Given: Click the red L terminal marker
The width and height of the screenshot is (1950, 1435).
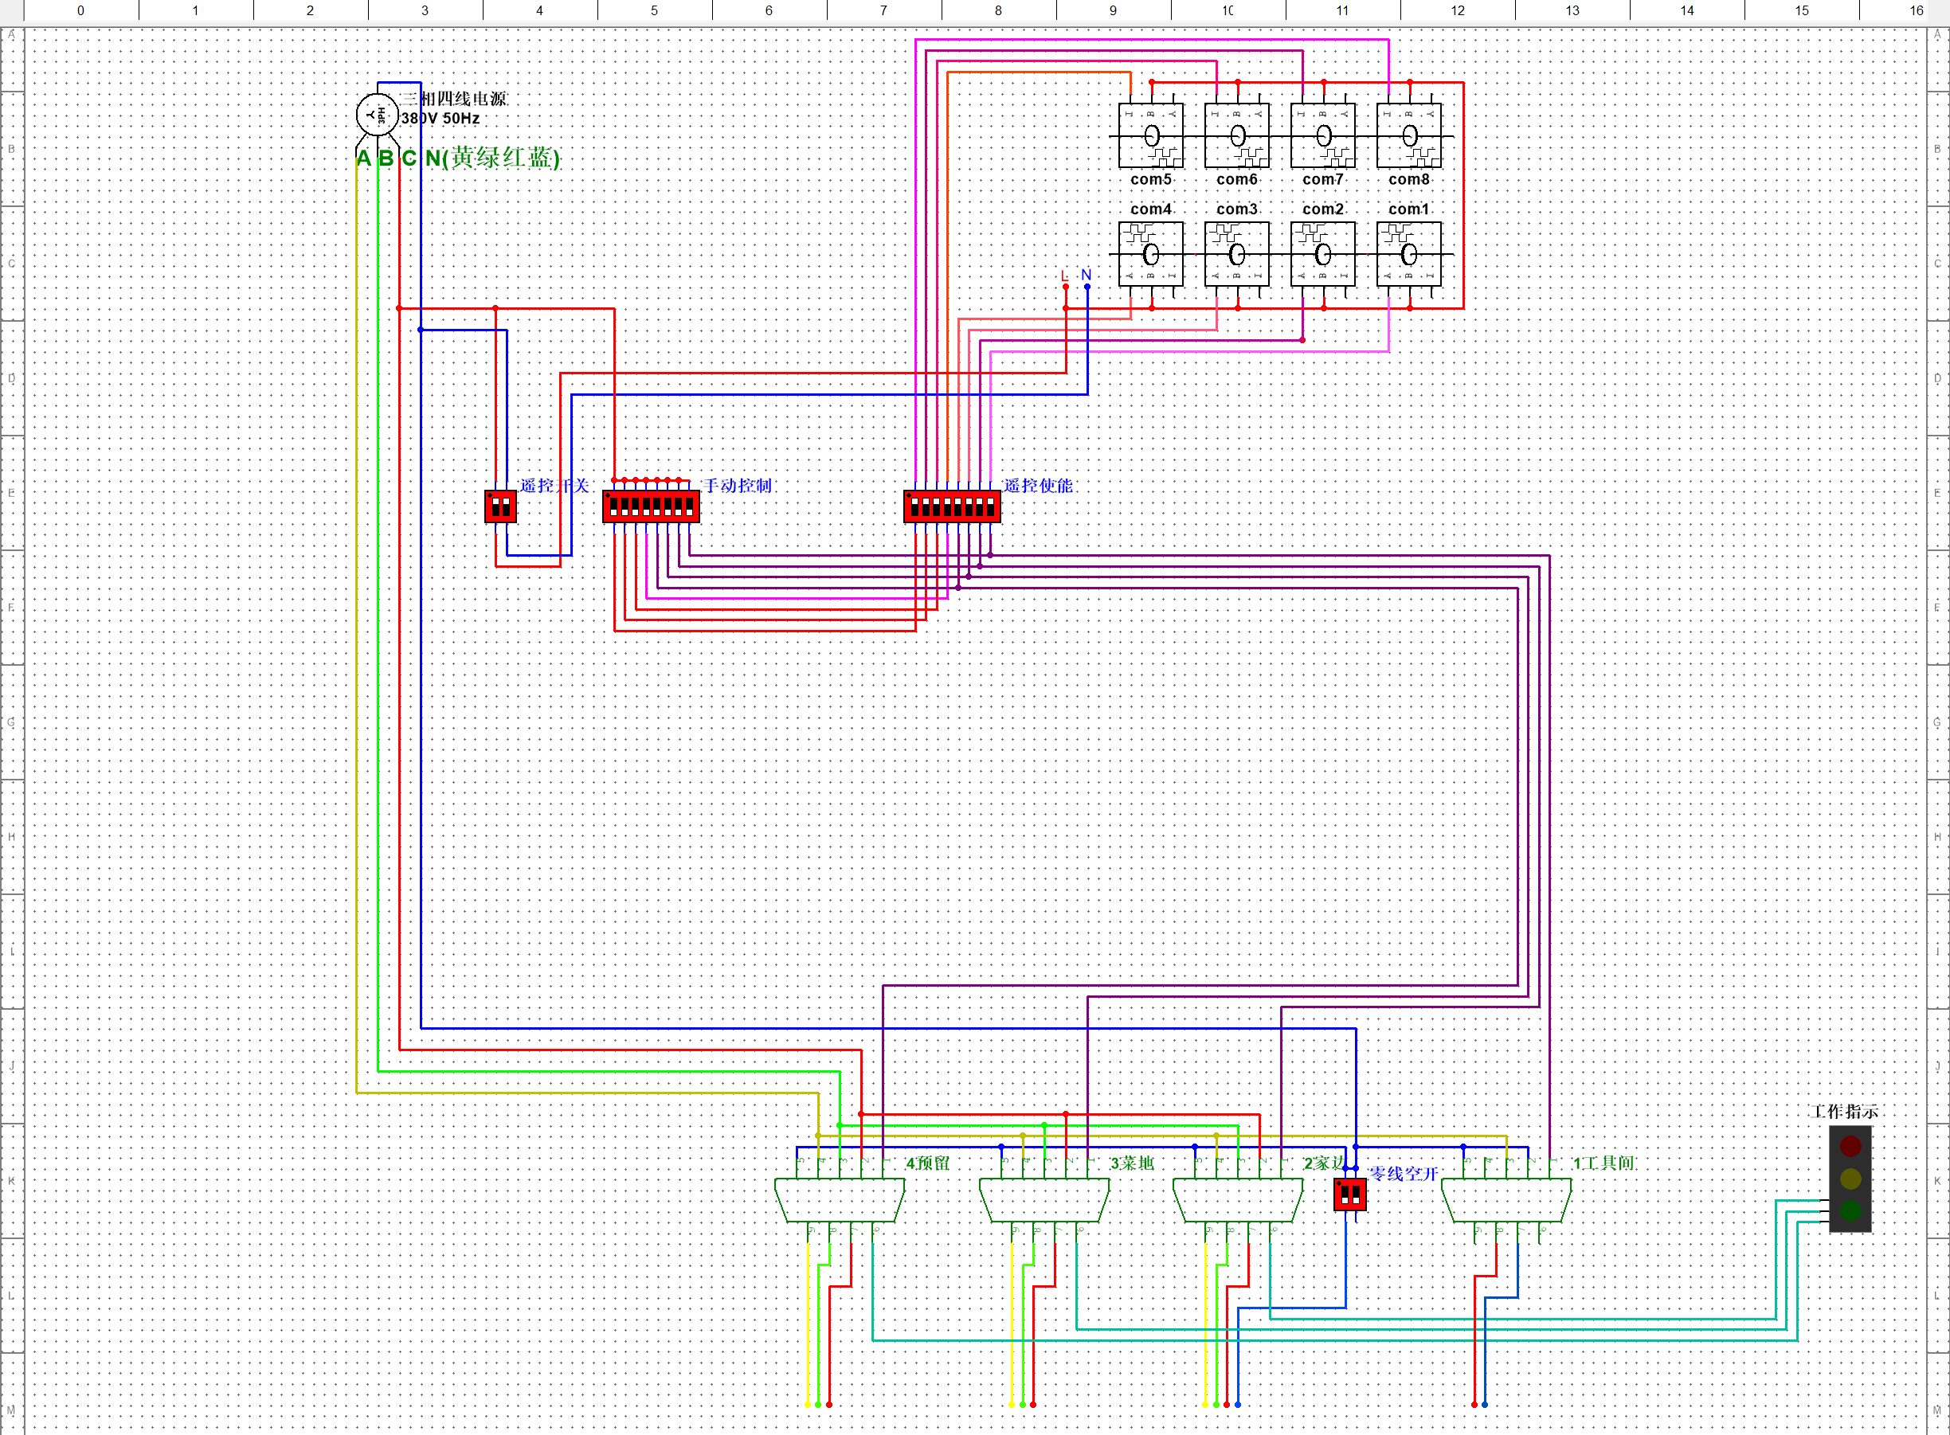Looking at the screenshot, I should 1064,276.
